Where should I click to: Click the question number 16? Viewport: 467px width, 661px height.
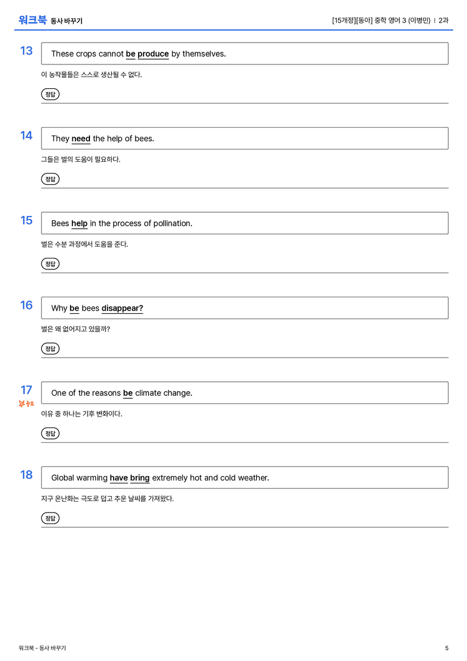(26, 305)
